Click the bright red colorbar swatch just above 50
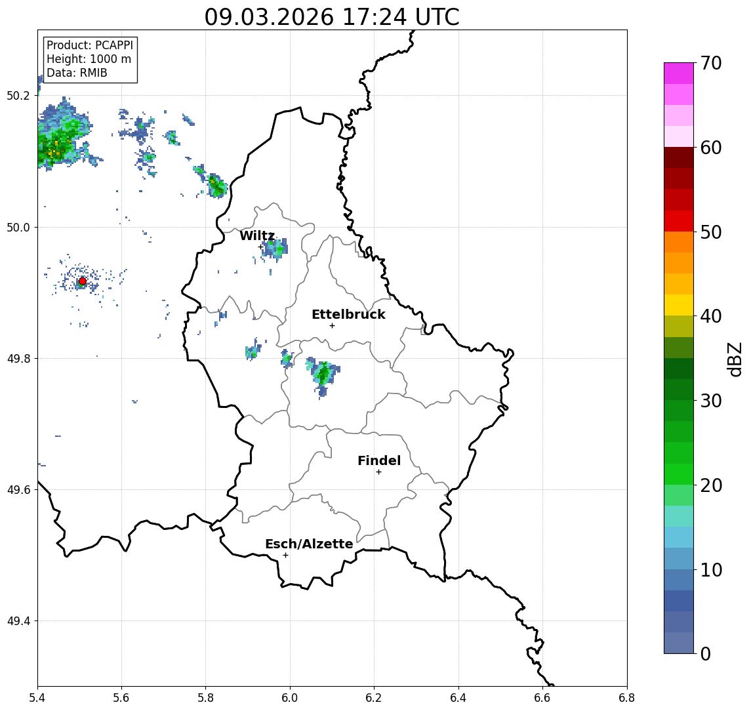Screen dimensions: 751x711 point(679,221)
